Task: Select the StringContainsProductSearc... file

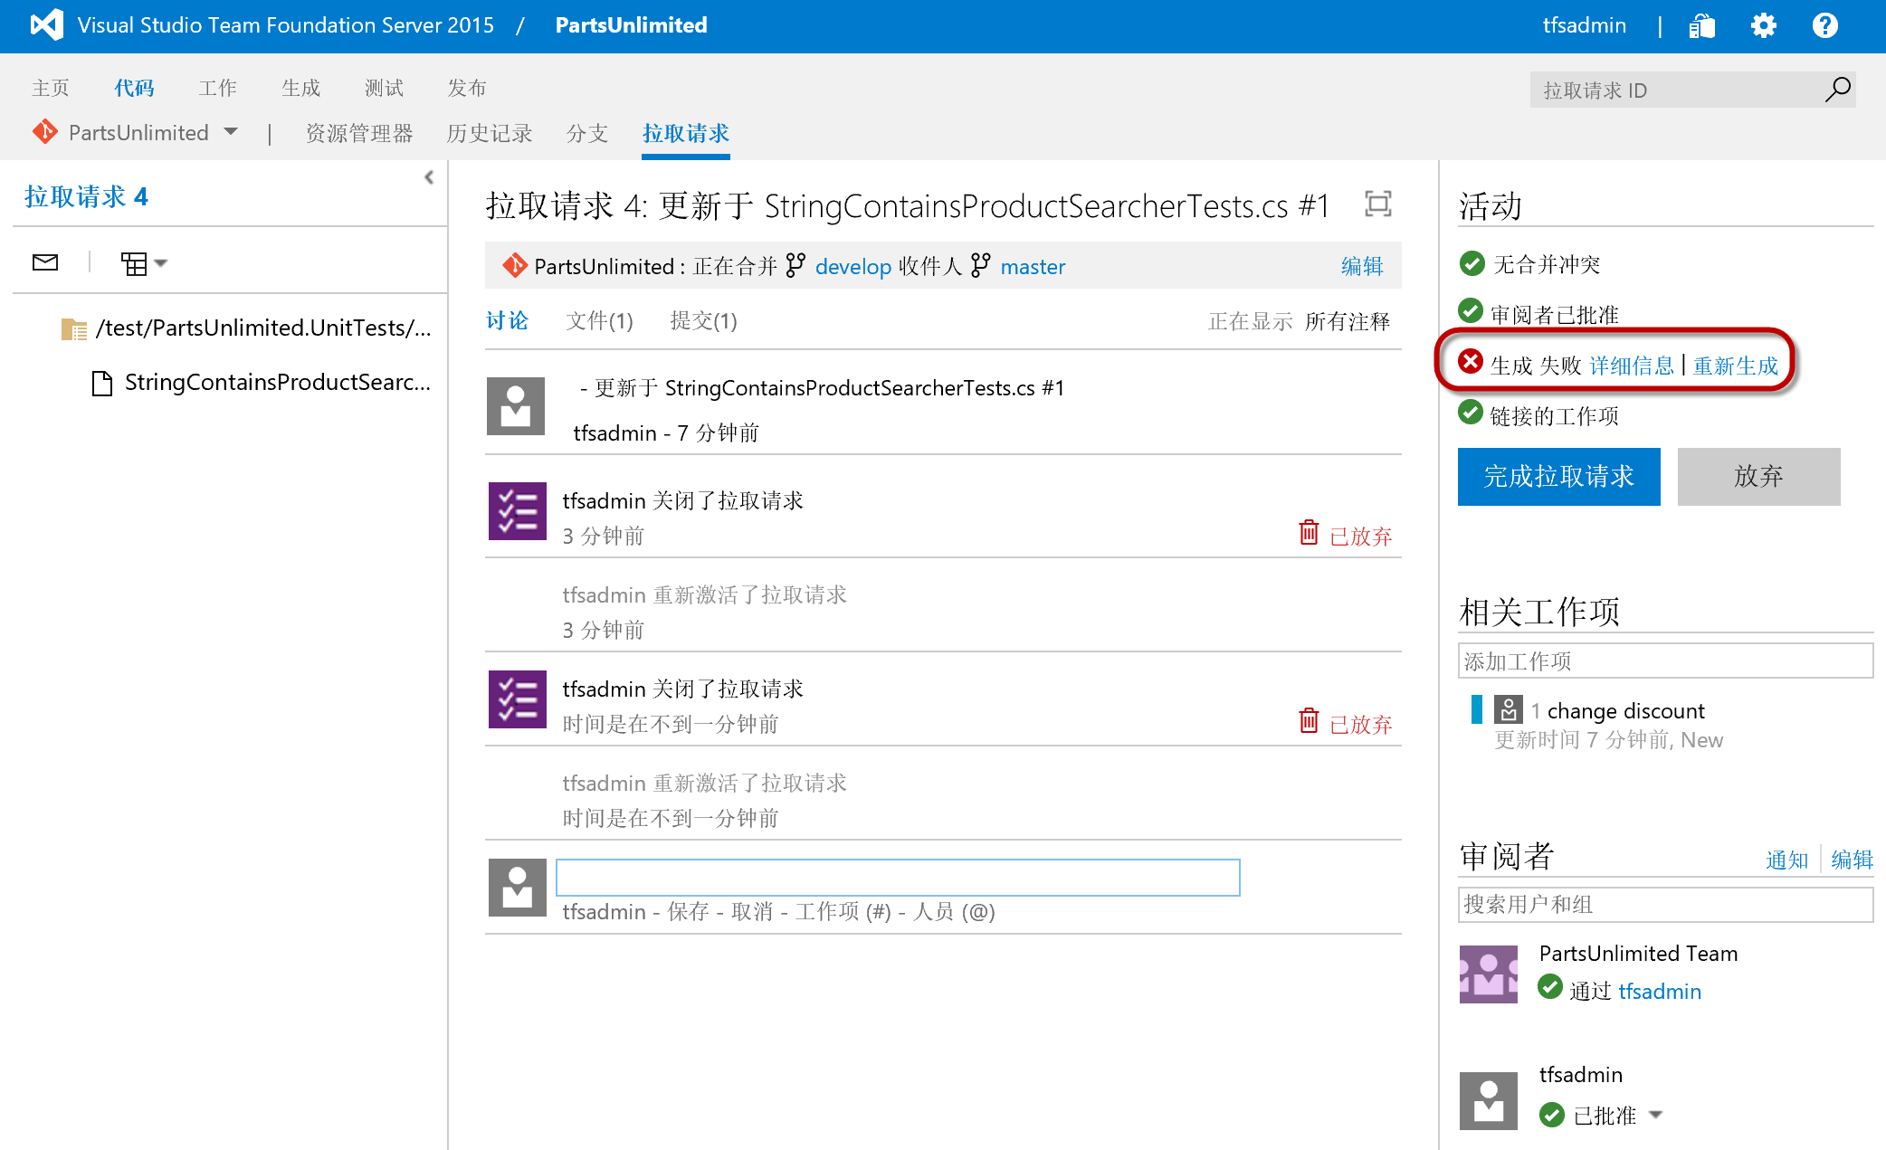Action: [277, 383]
